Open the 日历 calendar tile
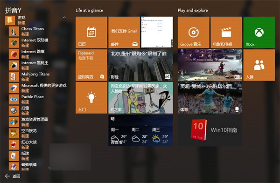 (x=91, y=33)
